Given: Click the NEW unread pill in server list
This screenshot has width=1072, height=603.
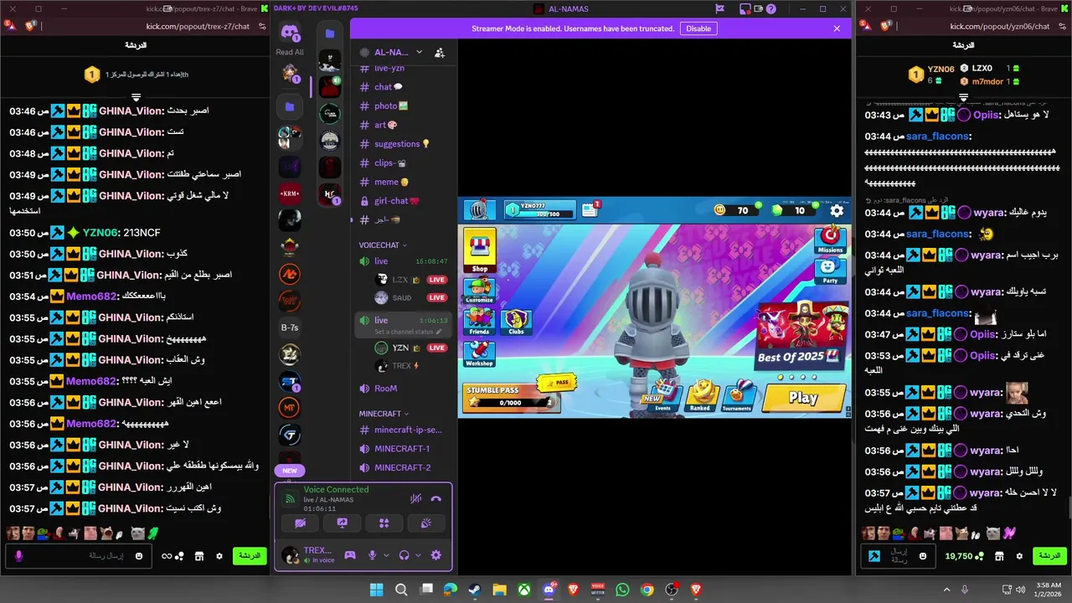Looking at the screenshot, I should (290, 471).
